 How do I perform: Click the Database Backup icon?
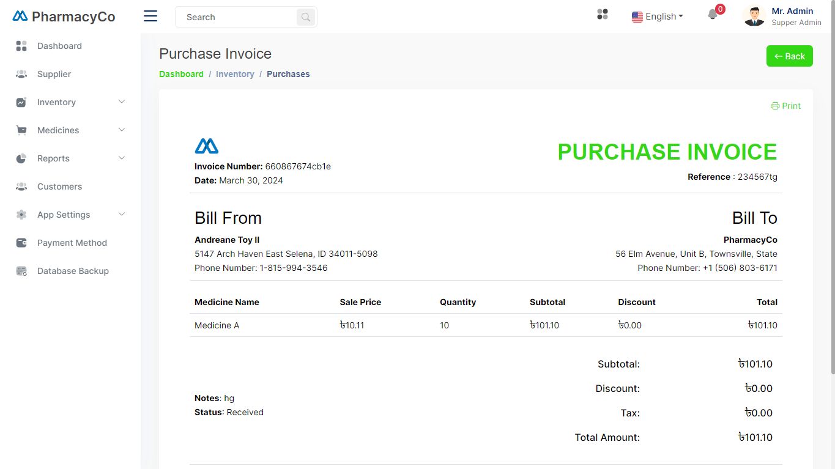(x=21, y=271)
